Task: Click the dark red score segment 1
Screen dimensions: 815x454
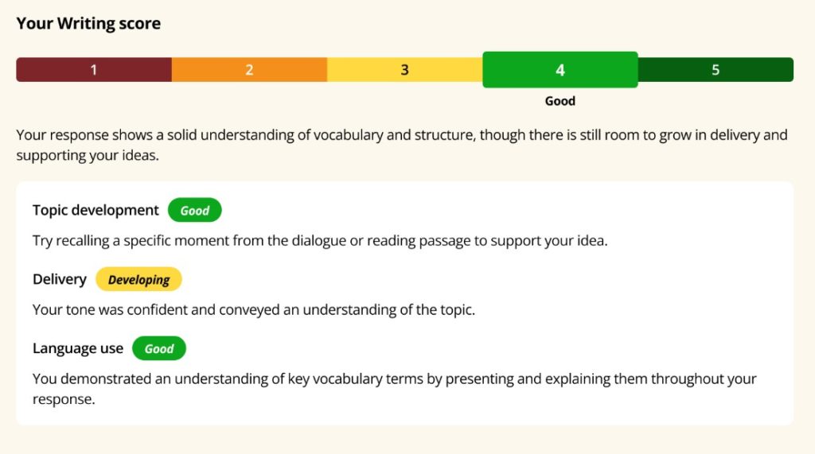Action: click(93, 70)
